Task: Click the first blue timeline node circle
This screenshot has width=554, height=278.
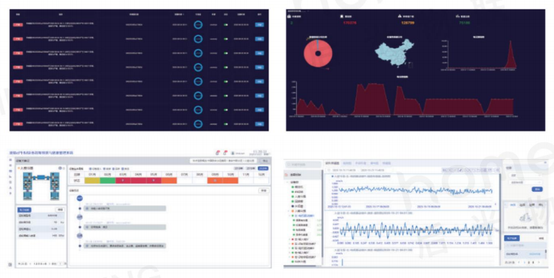Action: pyautogui.click(x=80, y=199)
